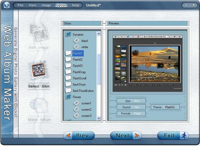200x146 pixels.
Task: Click the Make Album icon
Action: tap(39, 105)
